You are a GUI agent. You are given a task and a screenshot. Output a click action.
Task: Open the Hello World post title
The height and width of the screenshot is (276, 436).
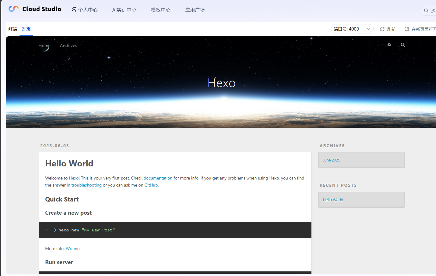pos(69,163)
